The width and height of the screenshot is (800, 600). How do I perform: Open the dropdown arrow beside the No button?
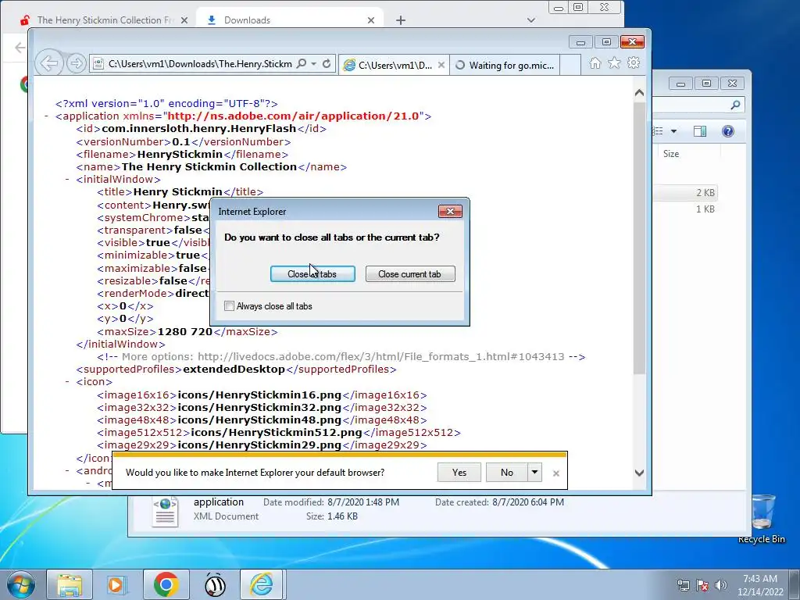tap(534, 473)
